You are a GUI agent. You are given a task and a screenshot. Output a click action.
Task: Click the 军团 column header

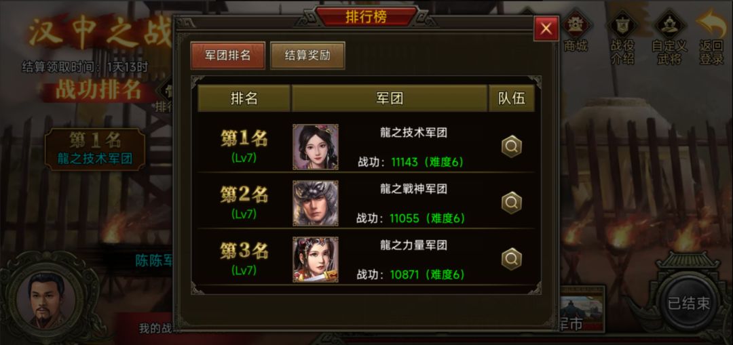tap(390, 98)
